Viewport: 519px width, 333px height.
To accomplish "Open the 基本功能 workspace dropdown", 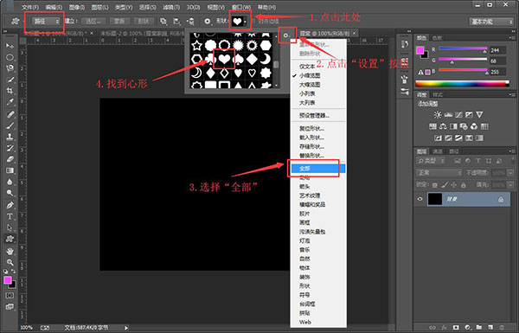I will [490, 22].
